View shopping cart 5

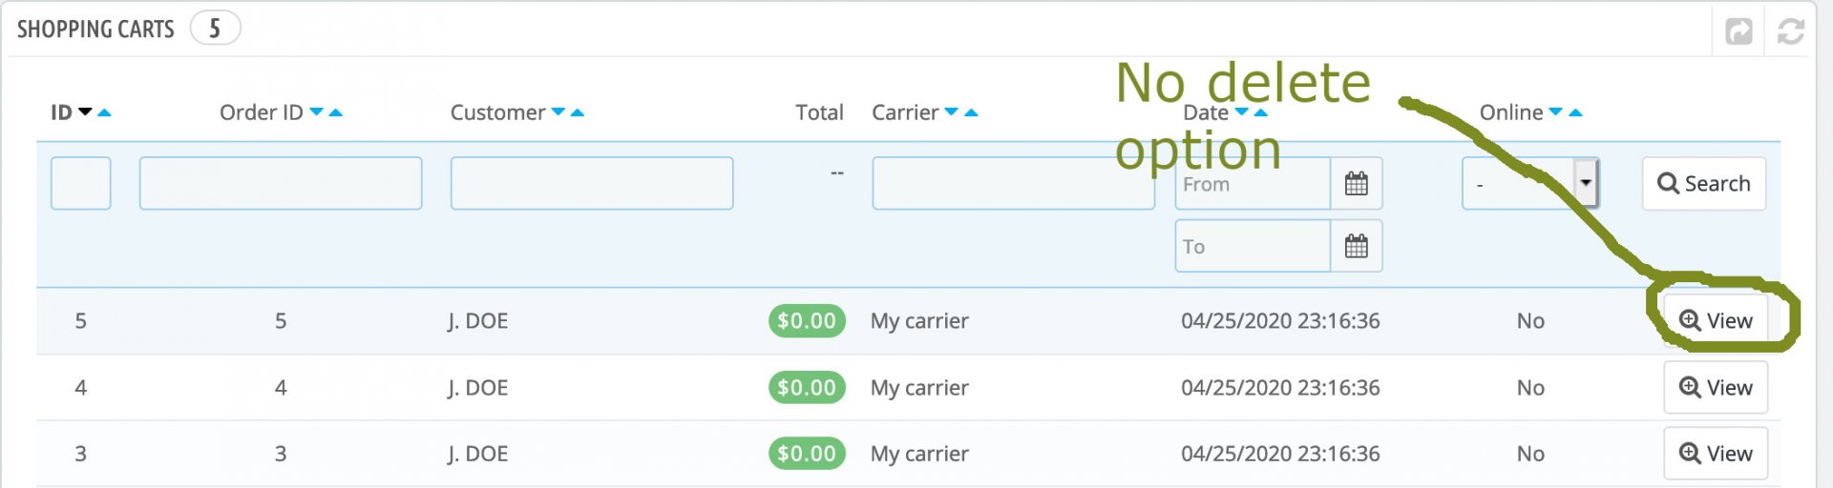tap(1716, 320)
